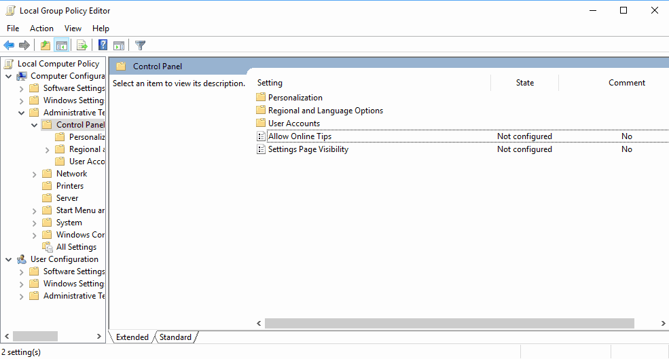This screenshot has height=359, width=669.
Task: Click Regional and Language Options folder icon in list
Action: tap(261, 110)
